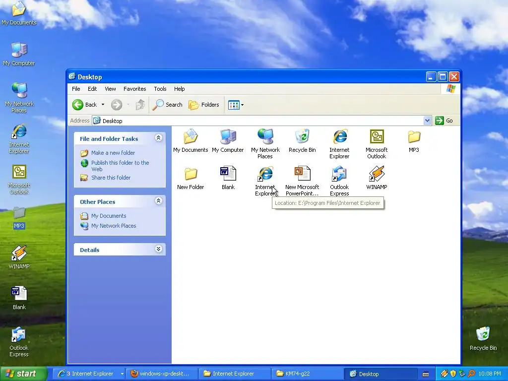This screenshot has width=508, height=381.
Task: Click security shield tray icon
Action: 453,374
